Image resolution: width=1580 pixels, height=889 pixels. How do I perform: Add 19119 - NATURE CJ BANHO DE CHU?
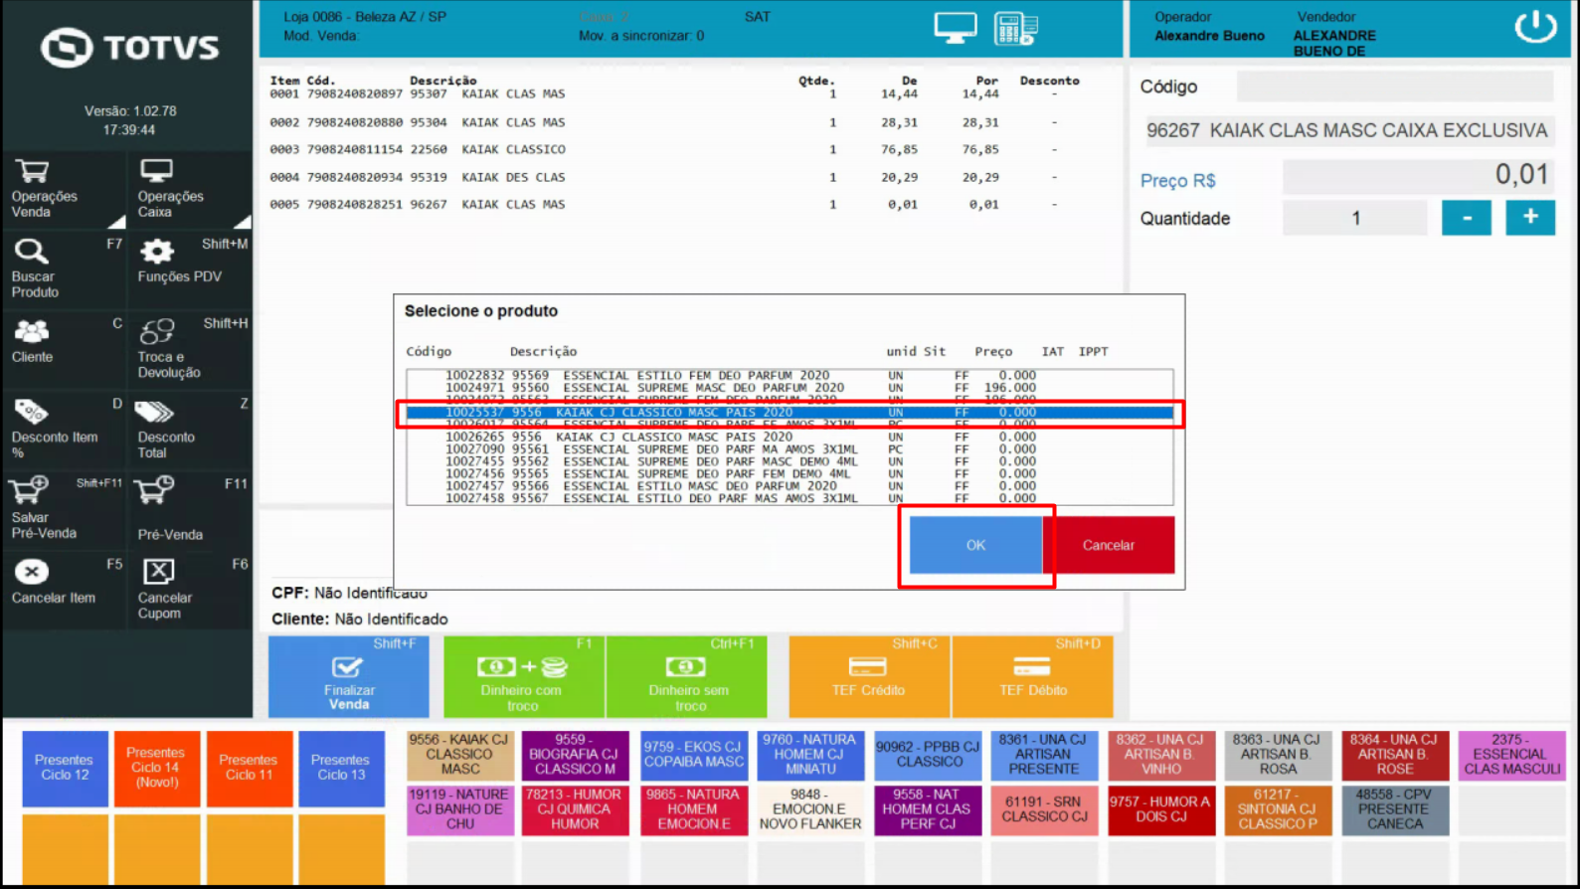tap(459, 809)
